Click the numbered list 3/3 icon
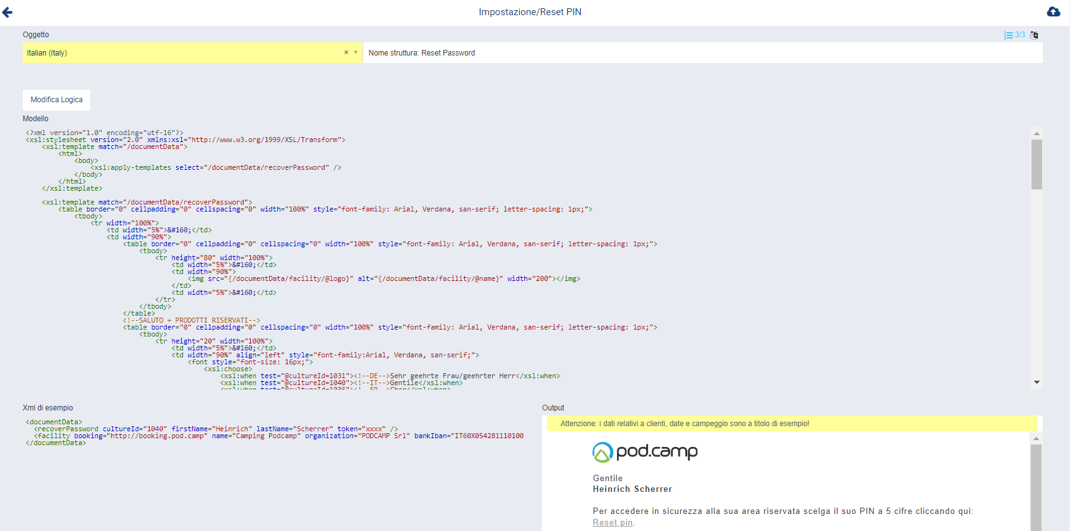 tap(1014, 35)
